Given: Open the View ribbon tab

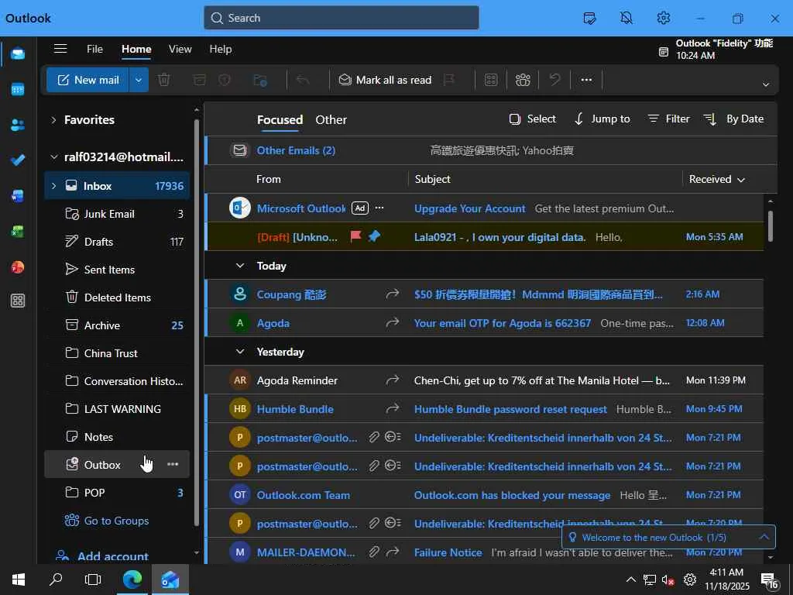Looking at the screenshot, I should click(180, 49).
